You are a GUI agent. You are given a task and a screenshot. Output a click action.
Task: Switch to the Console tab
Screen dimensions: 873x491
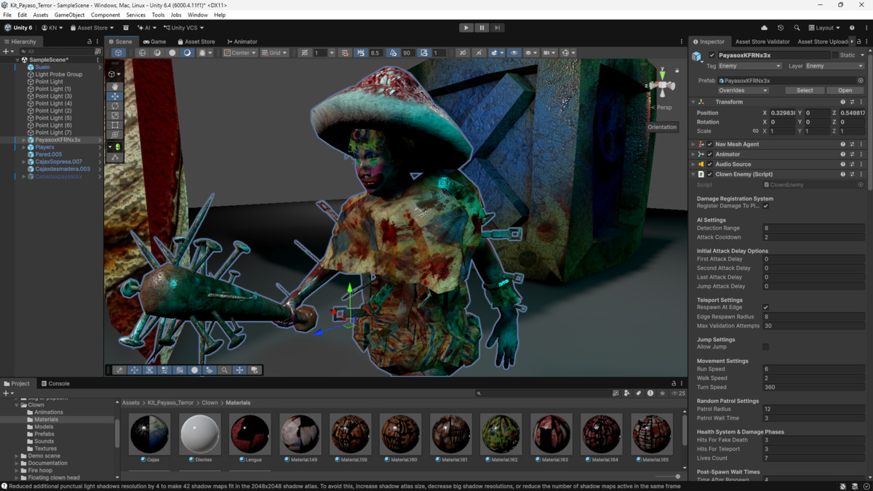(55, 383)
